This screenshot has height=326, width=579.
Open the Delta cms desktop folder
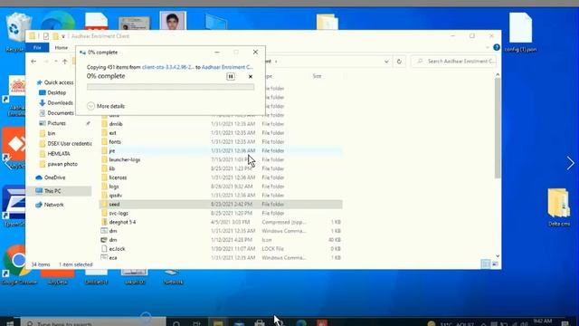pyautogui.click(x=559, y=207)
